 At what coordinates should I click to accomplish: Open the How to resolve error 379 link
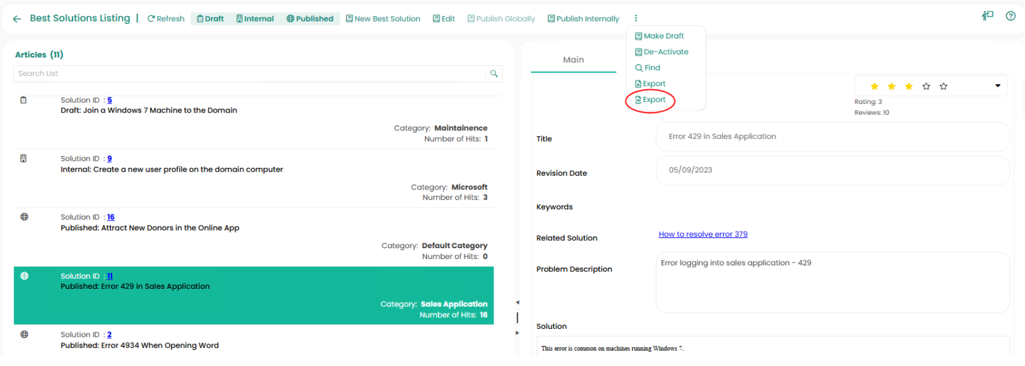(703, 234)
